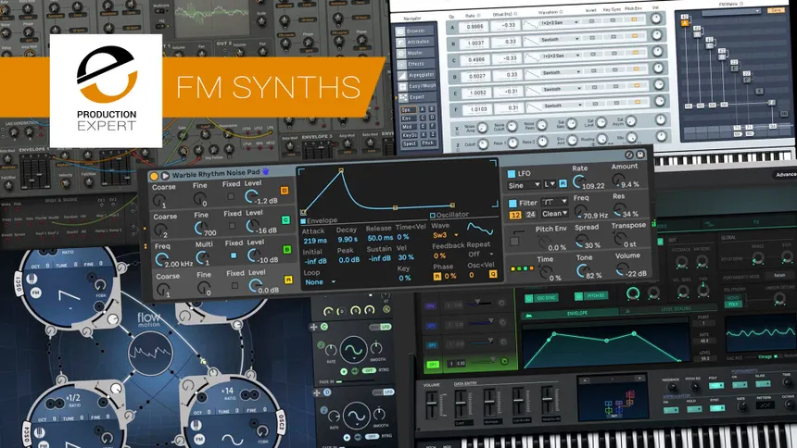The image size is (797, 448).
Task: Click the green OSC SYNC button
Action: 542,298
